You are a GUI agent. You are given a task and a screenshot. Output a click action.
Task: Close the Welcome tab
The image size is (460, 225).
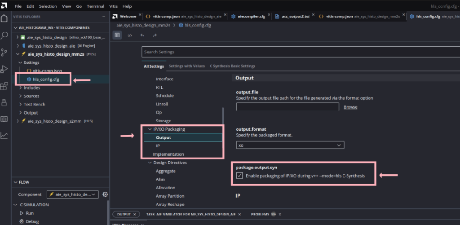(x=140, y=15)
